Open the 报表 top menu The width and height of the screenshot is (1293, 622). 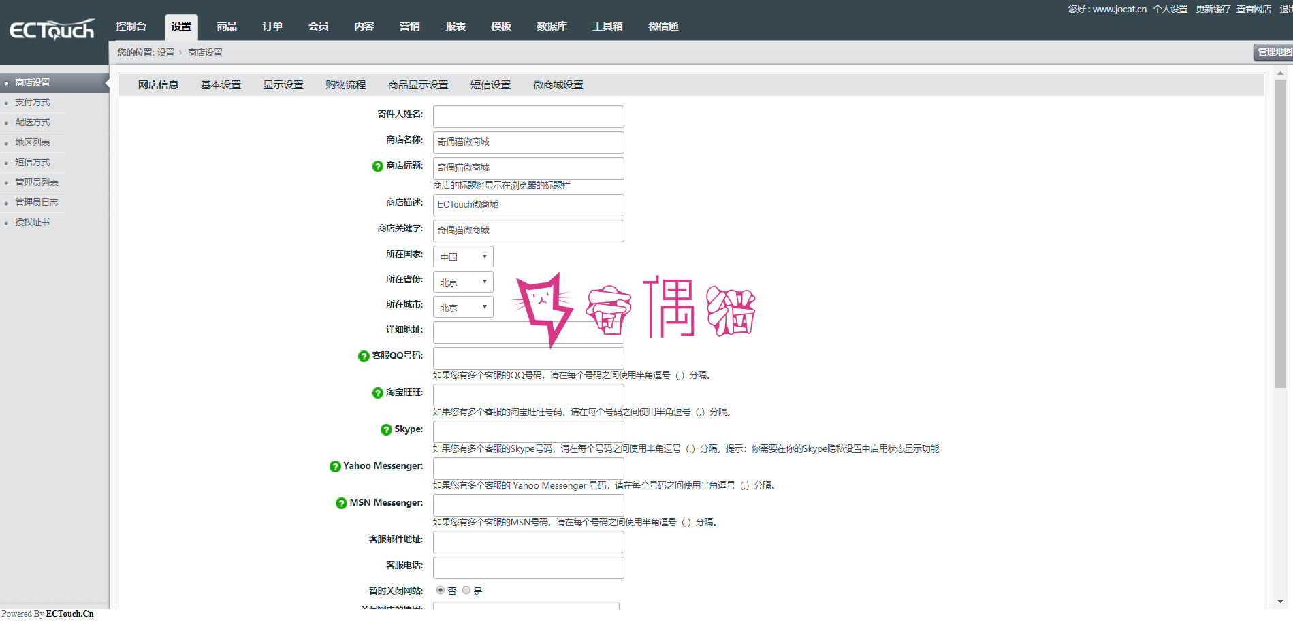456,27
